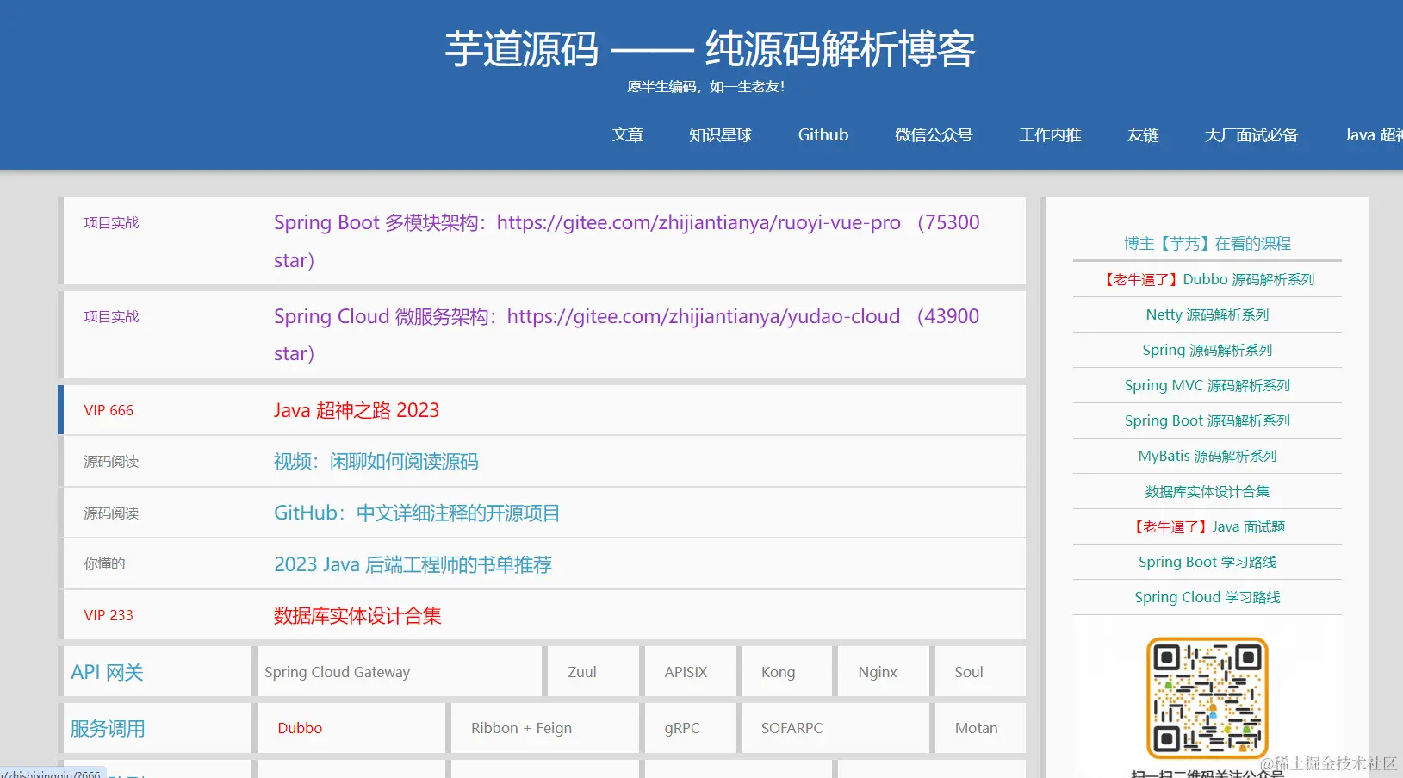Click the VIP 666 label
This screenshot has height=778, width=1403.
(x=109, y=410)
